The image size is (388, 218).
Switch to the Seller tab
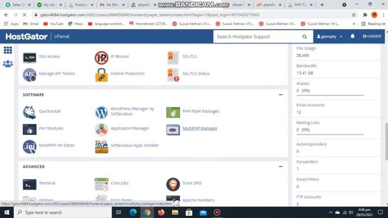point(18,5)
